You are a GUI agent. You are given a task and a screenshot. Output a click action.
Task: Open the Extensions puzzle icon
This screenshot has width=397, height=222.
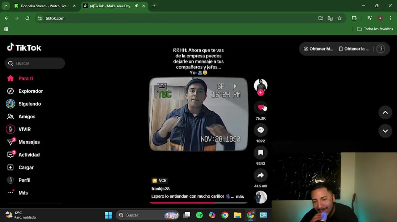(x=354, y=18)
